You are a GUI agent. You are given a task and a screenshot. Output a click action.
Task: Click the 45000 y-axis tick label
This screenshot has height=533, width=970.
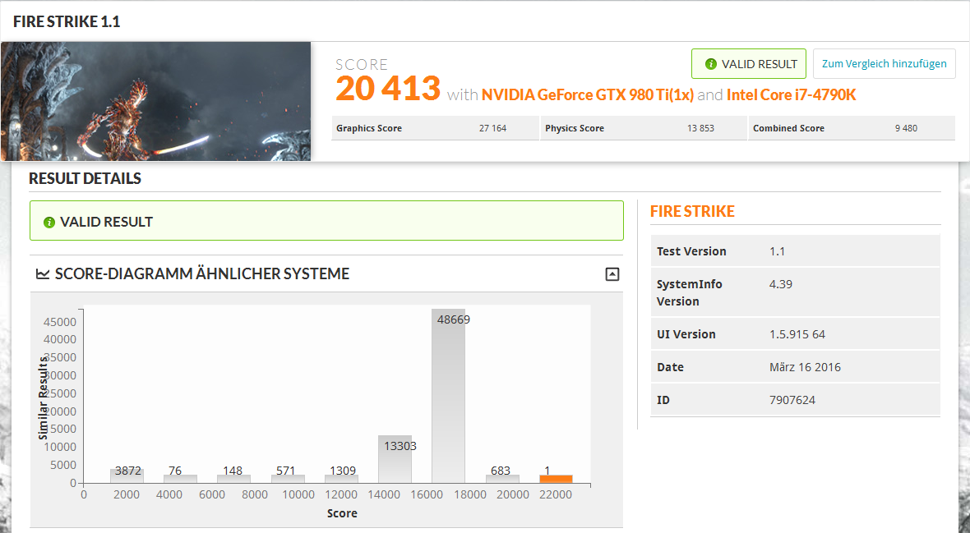tap(60, 322)
